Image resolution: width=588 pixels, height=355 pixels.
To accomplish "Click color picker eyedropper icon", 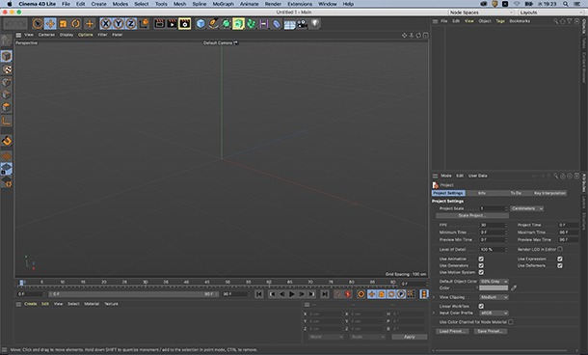I will [514, 288].
